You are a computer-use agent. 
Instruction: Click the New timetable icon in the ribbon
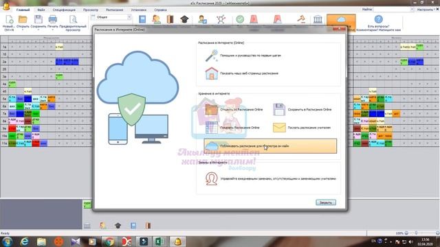click(9, 20)
